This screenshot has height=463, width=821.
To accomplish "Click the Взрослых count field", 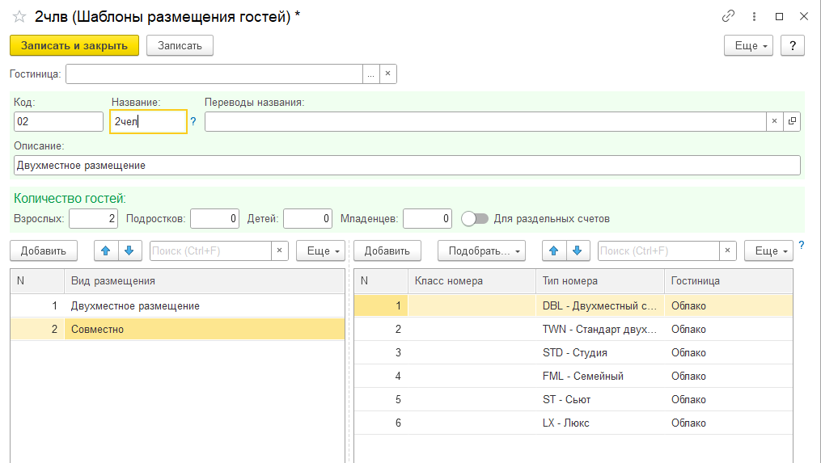I will point(94,218).
